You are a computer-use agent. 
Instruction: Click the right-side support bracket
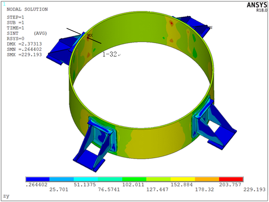pos(214,122)
